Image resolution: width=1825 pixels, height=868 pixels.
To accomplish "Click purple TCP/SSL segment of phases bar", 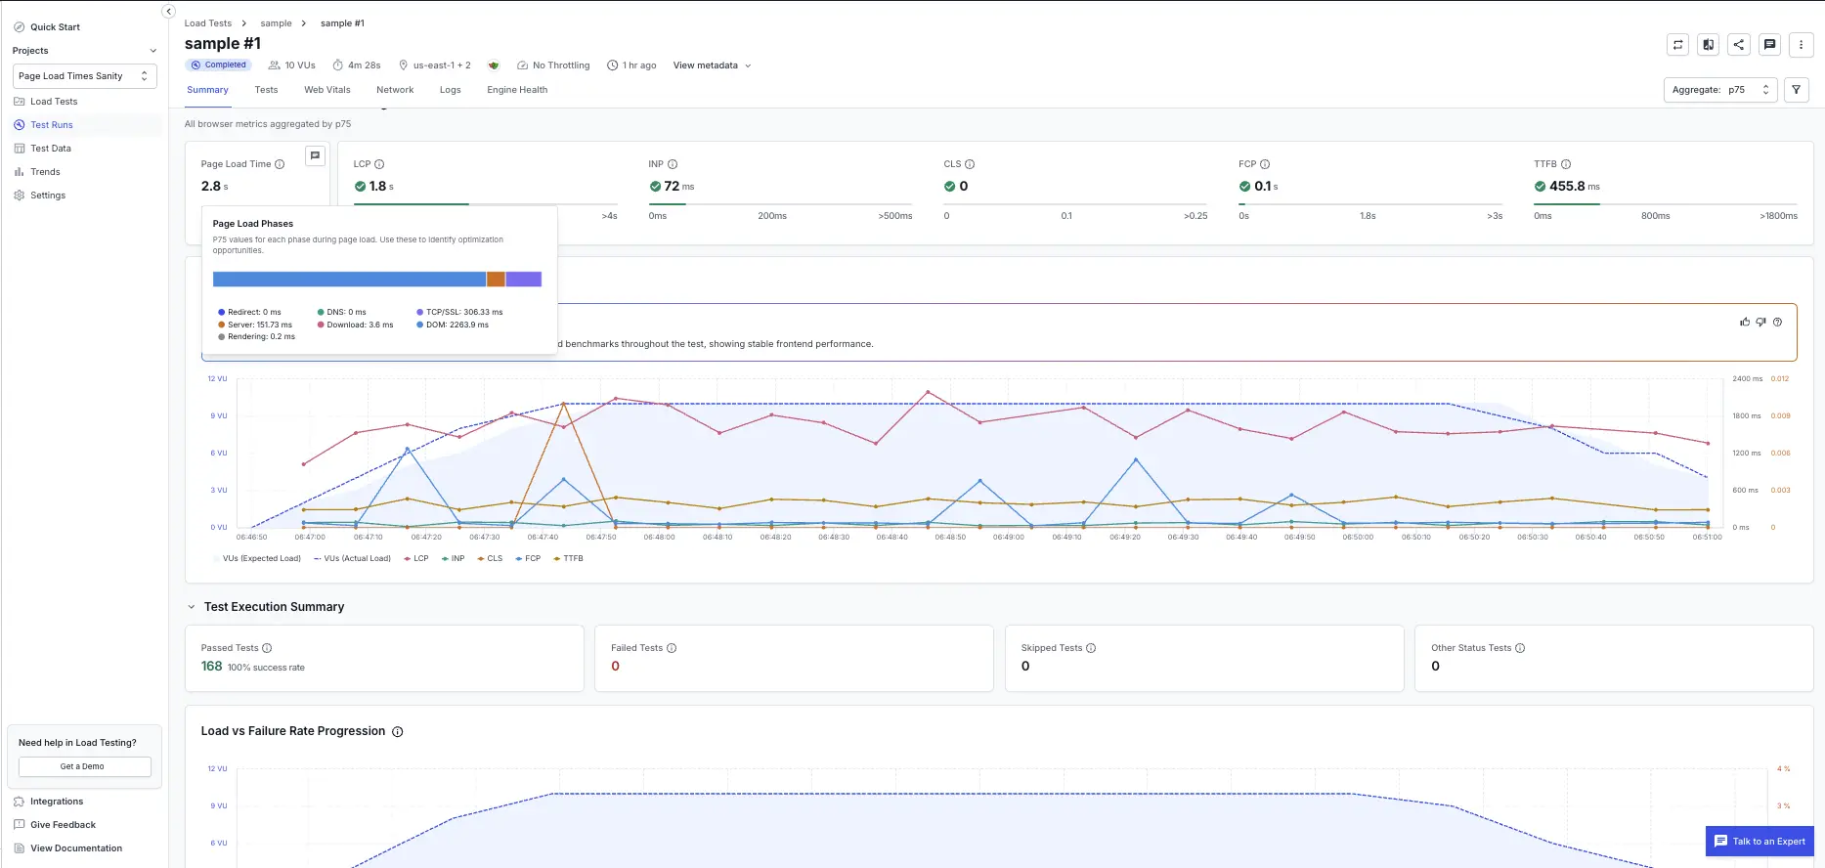I will 524,280.
